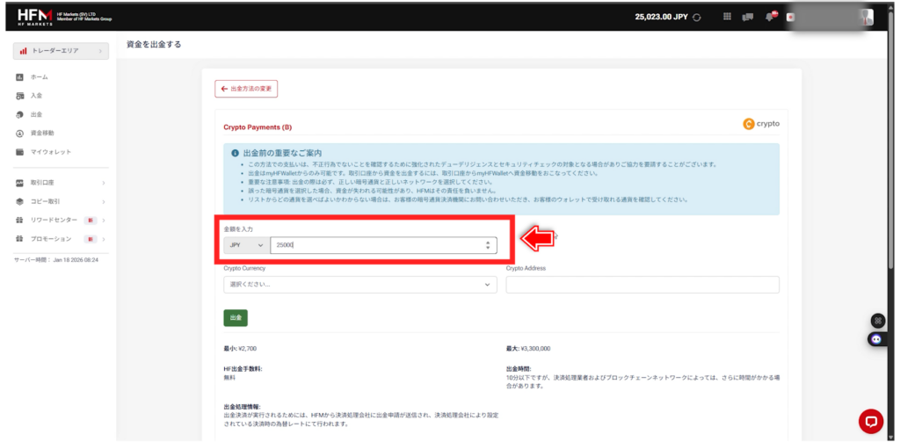View notifications from the bell icon
This screenshot has height=442, width=900.
[771, 17]
